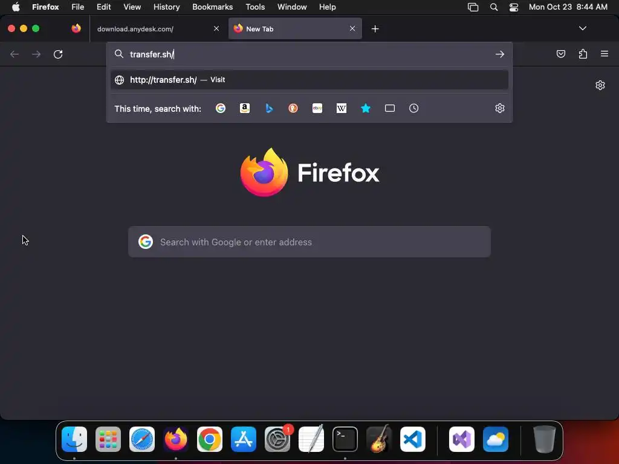Open Terminal from the dock

point(345,439)
